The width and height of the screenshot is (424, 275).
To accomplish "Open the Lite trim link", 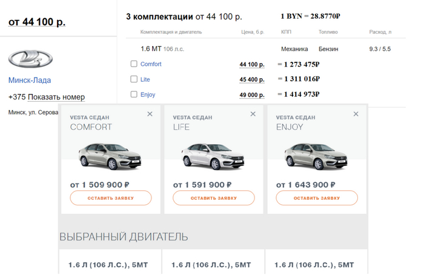I will [x=145, y=79].
